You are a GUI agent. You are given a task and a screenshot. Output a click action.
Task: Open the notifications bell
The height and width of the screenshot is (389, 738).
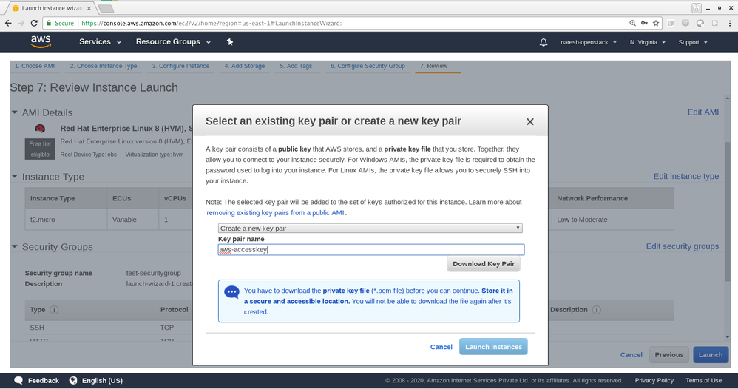pos(544,42)
